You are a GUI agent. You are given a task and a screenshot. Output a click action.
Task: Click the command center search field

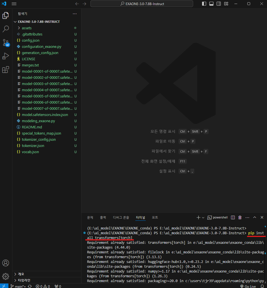[x=142, y=4]
